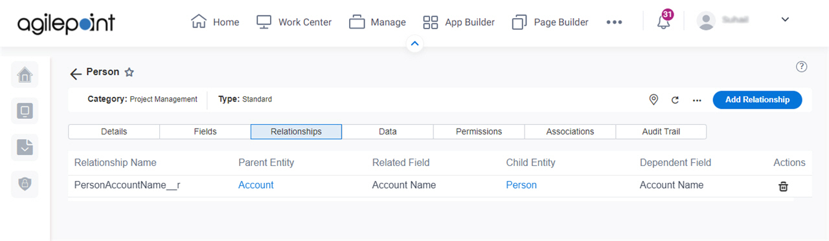Open the Manage menu
The width and height of the screenshot is (829, 241).
point(377,22)
